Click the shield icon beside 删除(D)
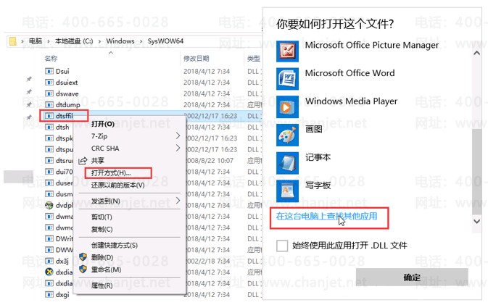Image resolution: width=488 pixels, height=305 pixels. pos(83,257)
